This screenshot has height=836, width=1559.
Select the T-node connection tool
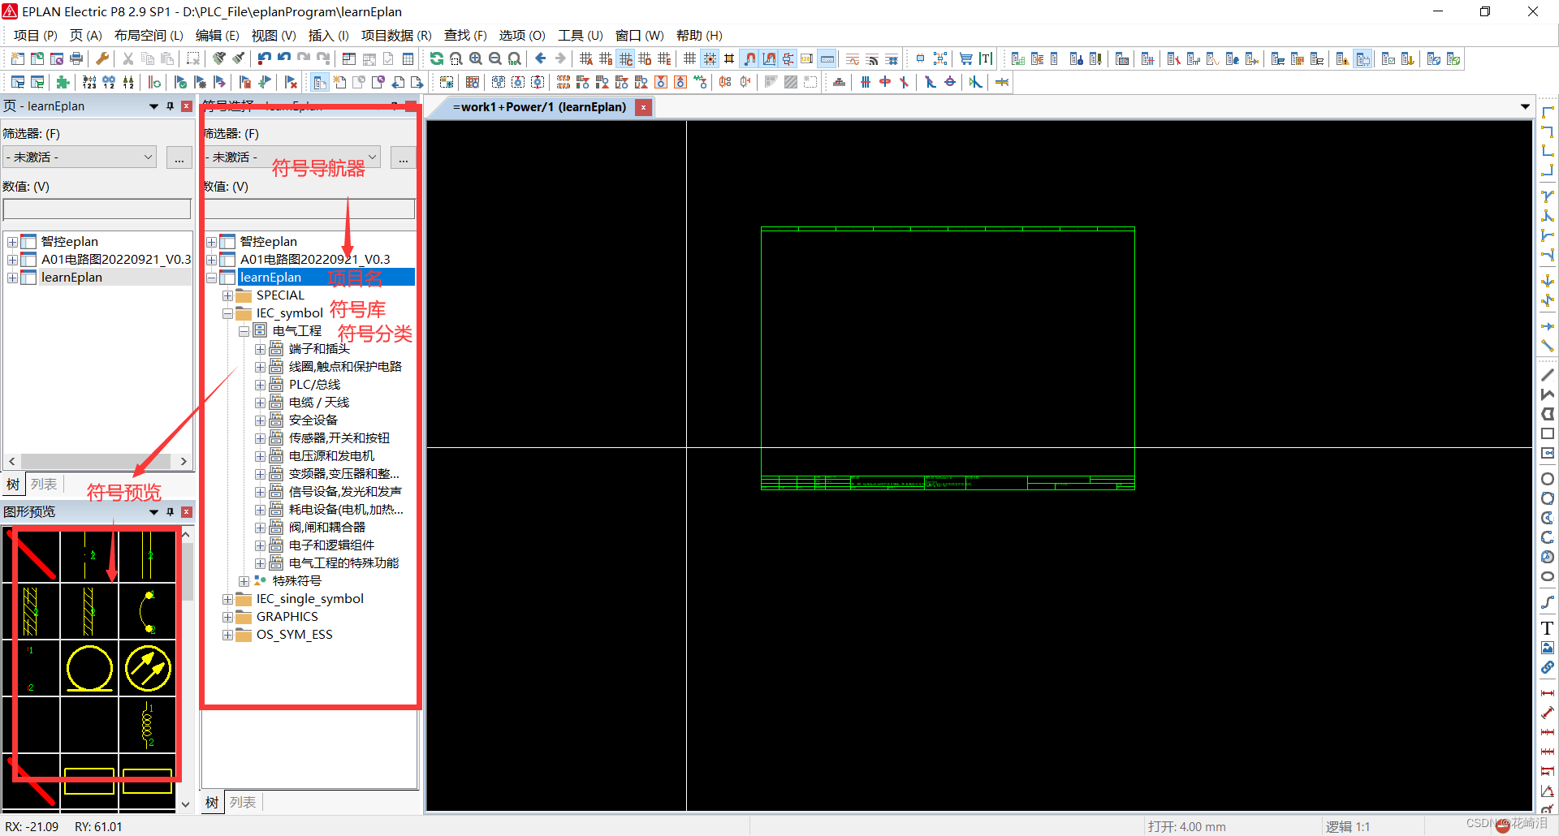coord(1548,196)
